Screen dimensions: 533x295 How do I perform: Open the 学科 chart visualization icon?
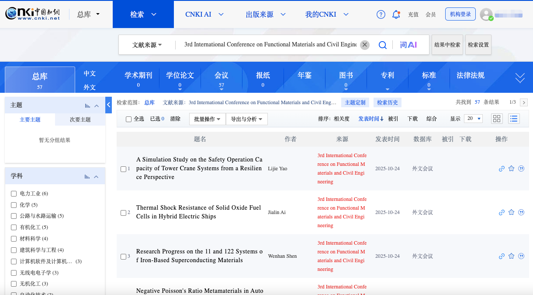[x=87, y=176]
